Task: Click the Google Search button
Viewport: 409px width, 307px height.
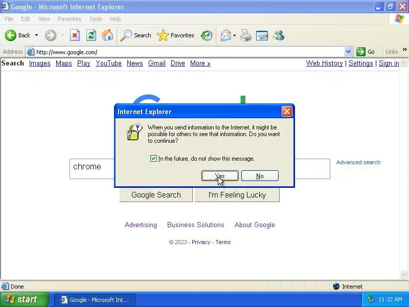Action: click(x=156, y=195)
